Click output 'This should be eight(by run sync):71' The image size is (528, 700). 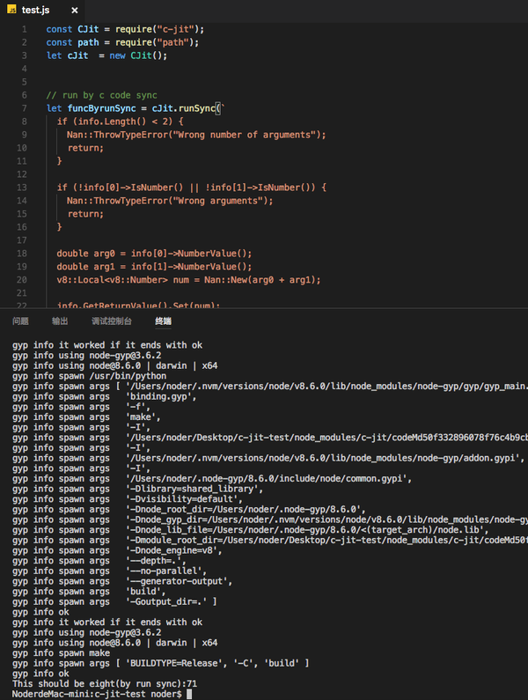coord(105,684)
